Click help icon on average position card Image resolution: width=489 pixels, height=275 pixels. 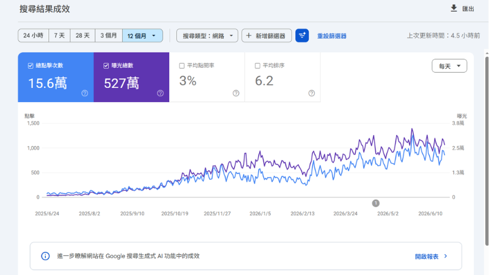[x=312, y=94]
